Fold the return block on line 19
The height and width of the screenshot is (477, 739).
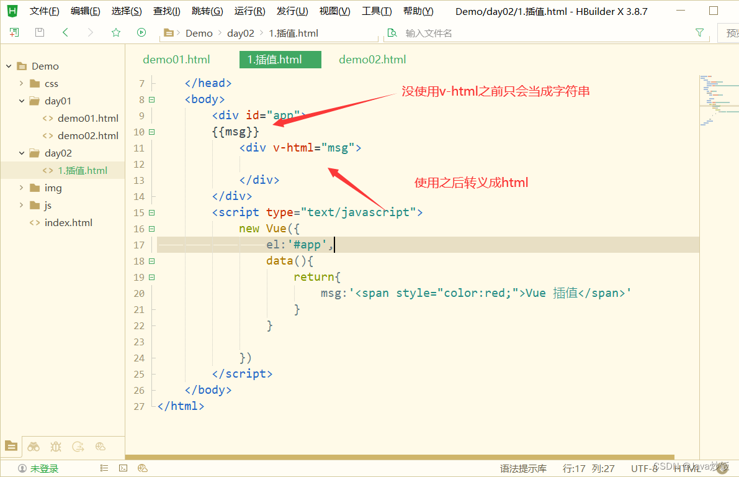[x=152, y=278]
